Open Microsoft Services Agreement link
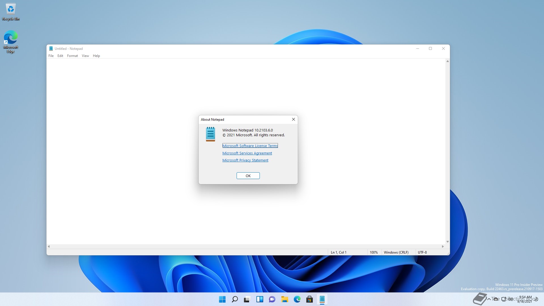 tap(247, 153)
